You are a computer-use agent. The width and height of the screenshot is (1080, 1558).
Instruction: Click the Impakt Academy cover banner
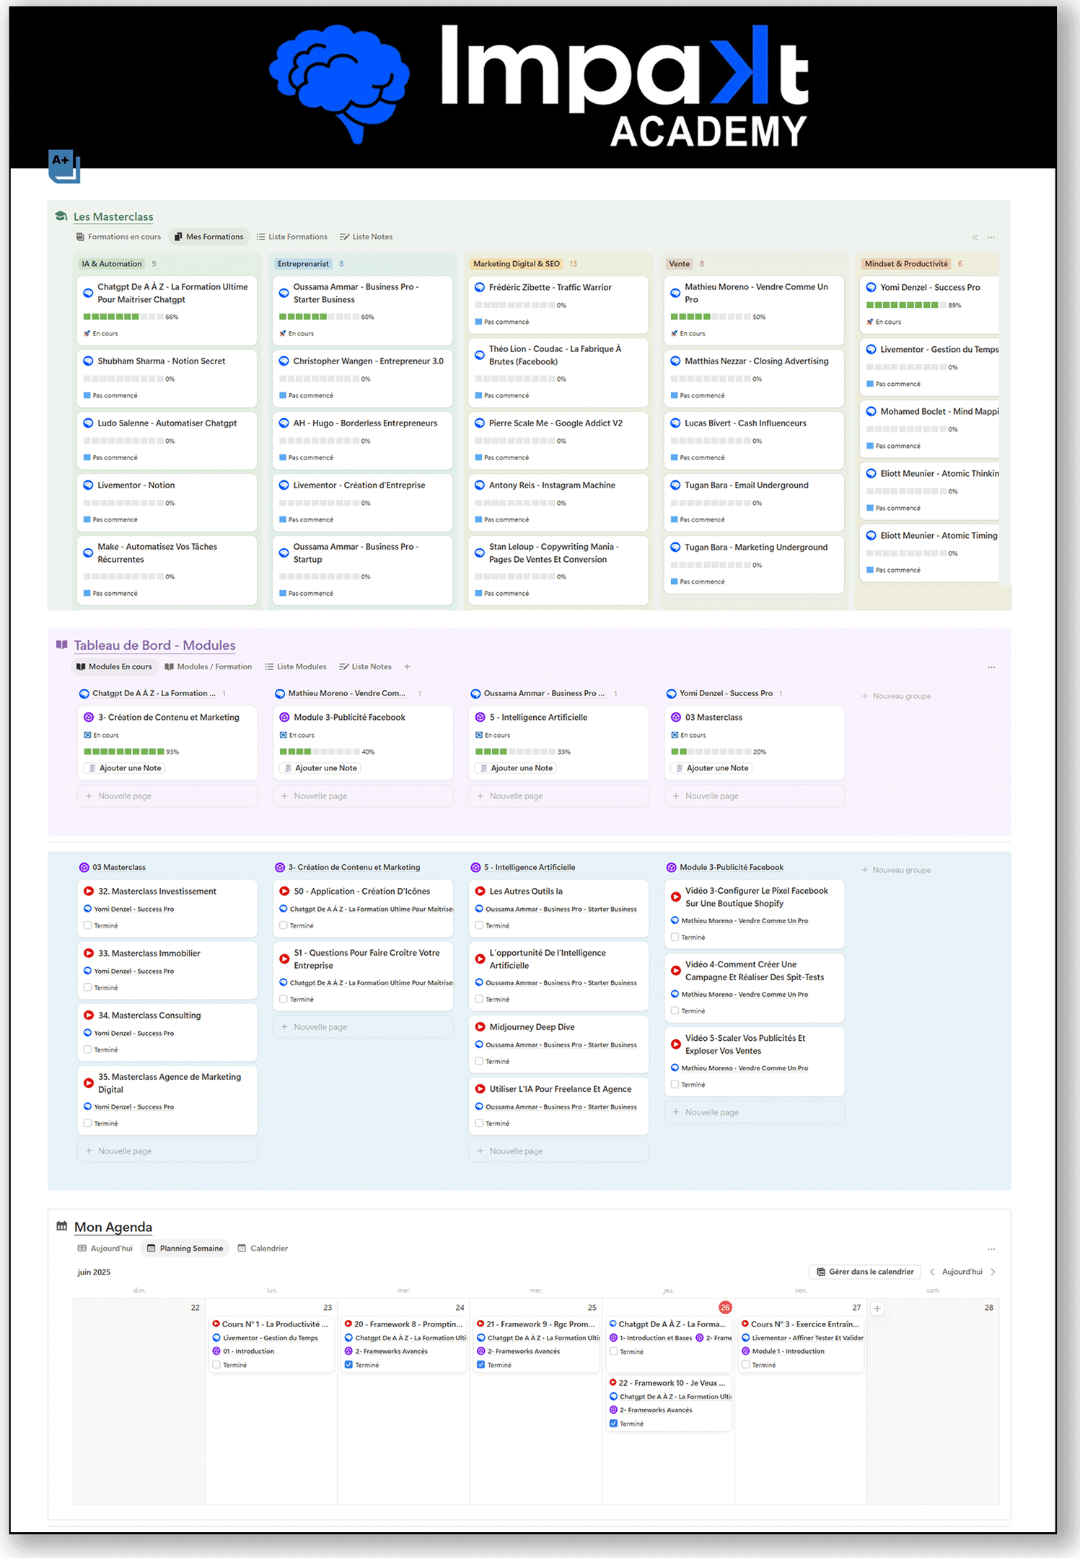click(533, 87)
